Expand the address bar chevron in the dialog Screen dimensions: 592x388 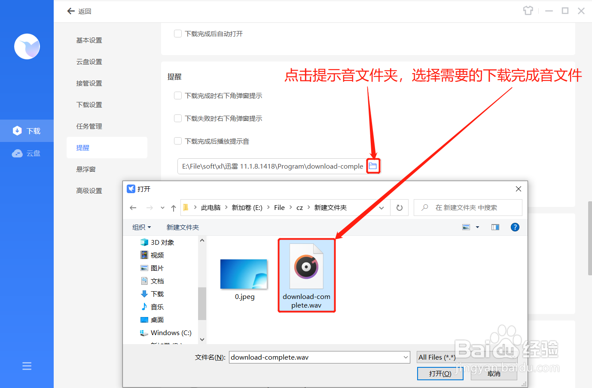click(381, 207)
